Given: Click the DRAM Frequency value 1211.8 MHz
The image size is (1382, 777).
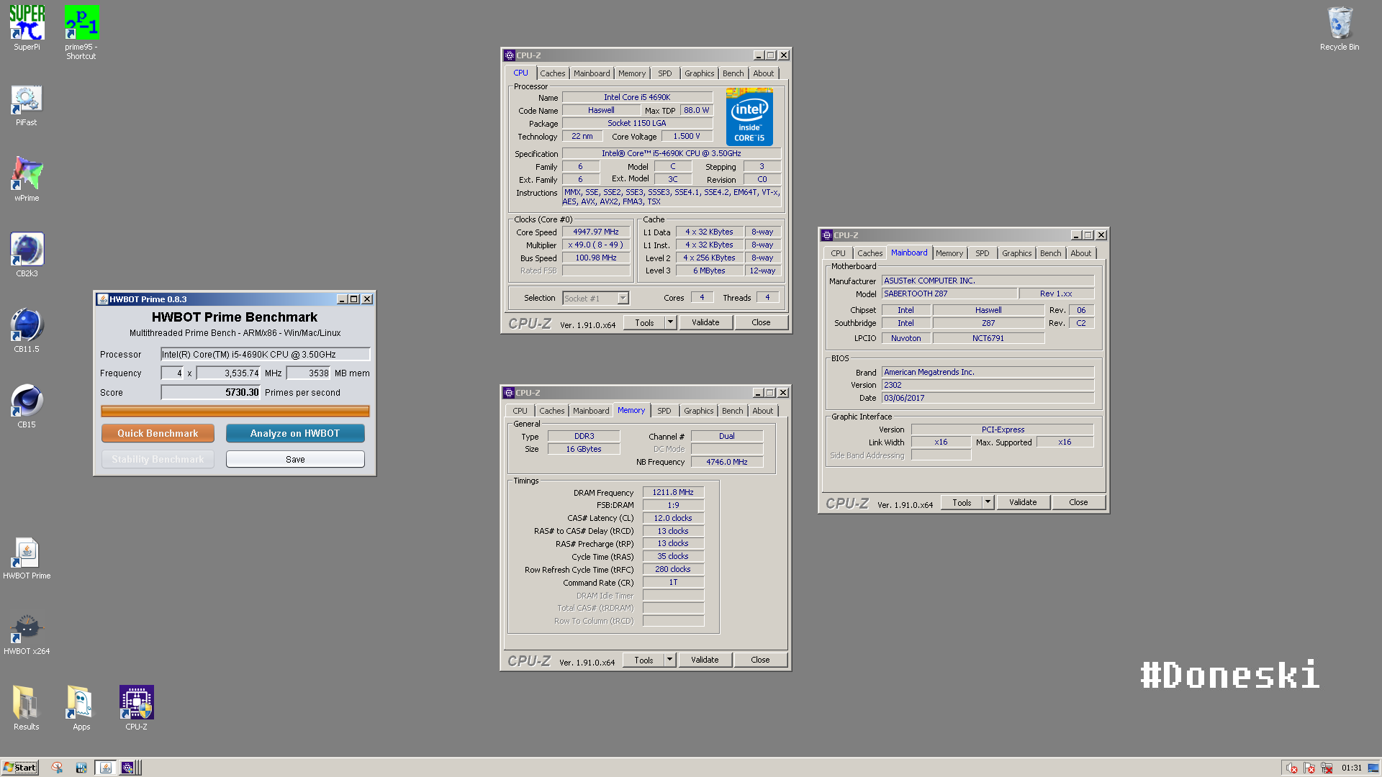Looking at the screenshot, I should 673,492.
